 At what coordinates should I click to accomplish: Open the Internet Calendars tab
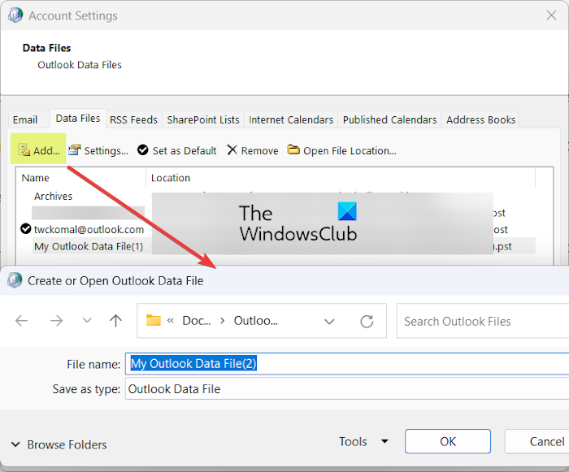click(291, 119)
